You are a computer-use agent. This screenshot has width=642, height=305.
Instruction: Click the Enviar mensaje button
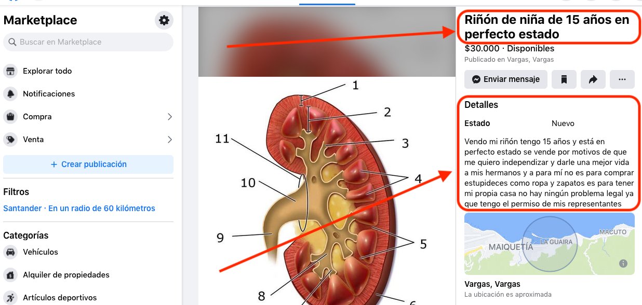coord(506,79)
